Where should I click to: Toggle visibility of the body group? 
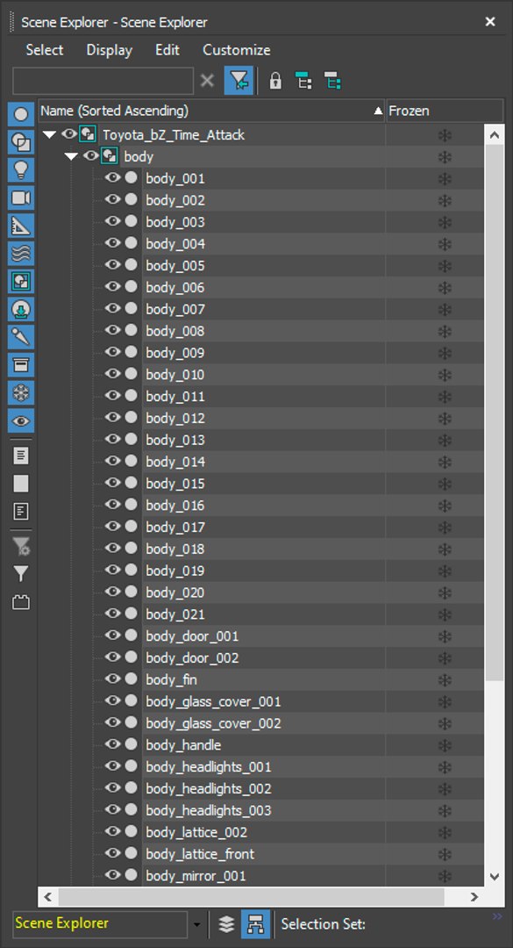(x=90, y=156)
